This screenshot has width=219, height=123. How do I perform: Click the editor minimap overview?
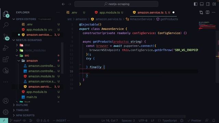pos(207,25)
